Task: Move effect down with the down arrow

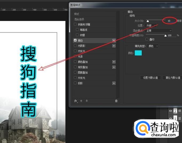Action: [87, 101]
